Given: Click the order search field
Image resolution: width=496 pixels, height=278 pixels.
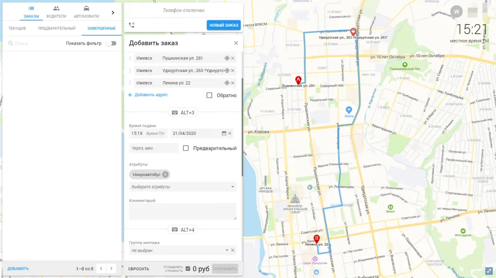Looking at the screenshot, I should 35,44.
